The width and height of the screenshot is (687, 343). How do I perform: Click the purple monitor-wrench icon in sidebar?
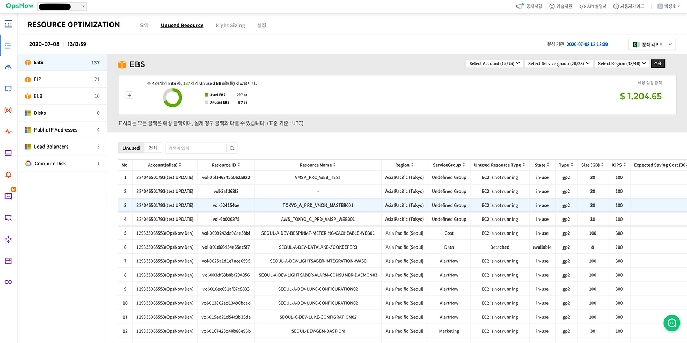(x=8, y=217)
